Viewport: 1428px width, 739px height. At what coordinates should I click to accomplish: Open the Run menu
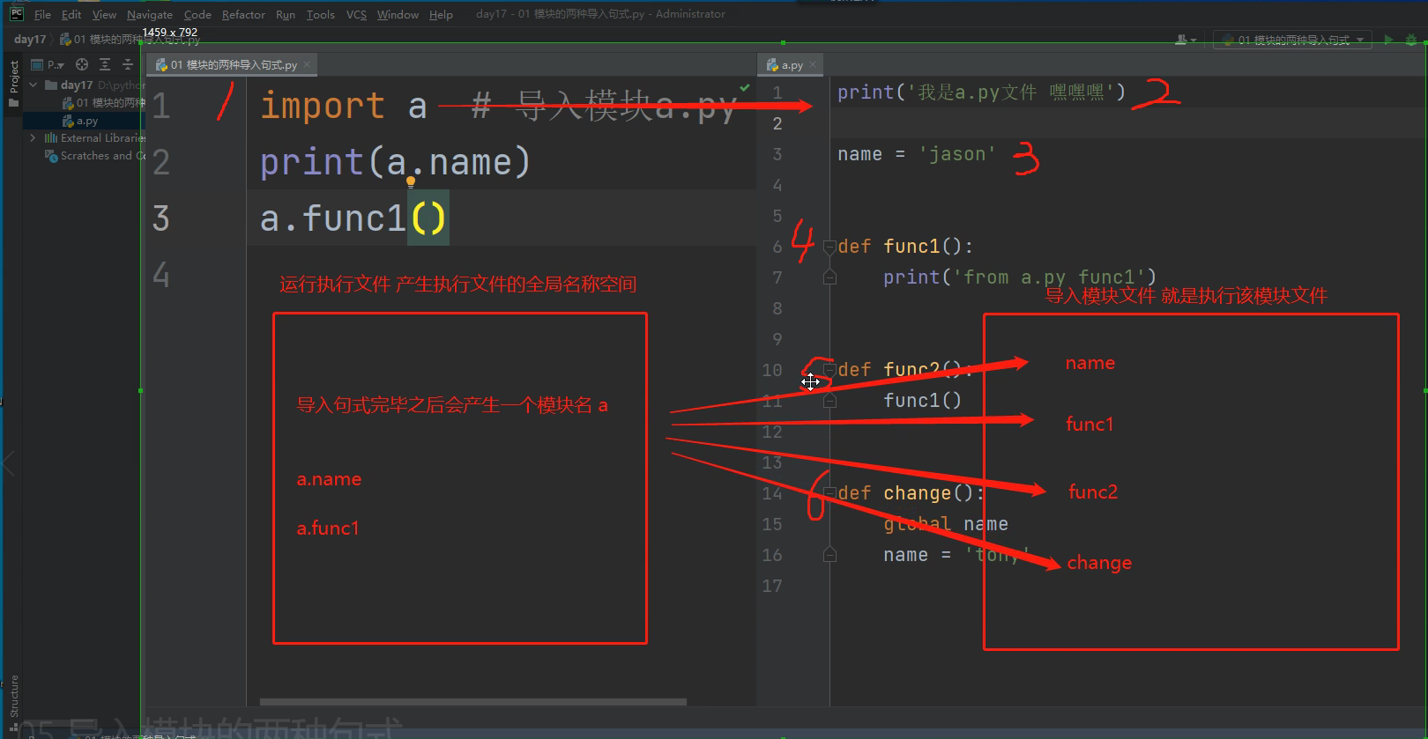(x=286, y=14)
